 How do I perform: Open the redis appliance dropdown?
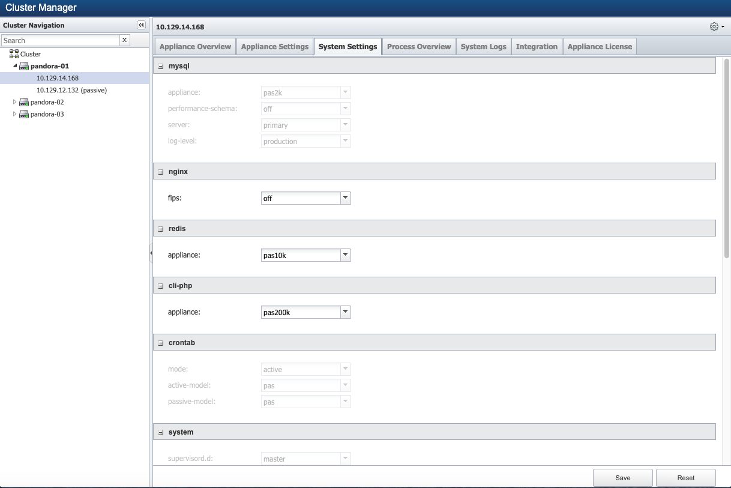pyautogui.click(x=345, y=255)
